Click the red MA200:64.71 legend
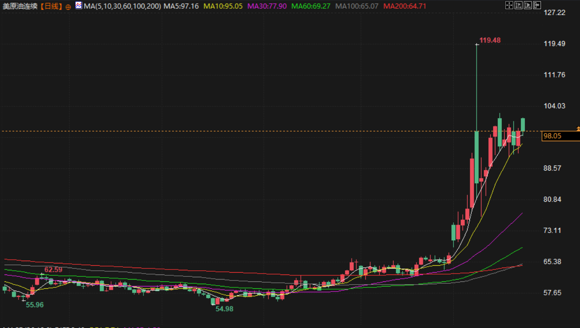 pos(405,6)
